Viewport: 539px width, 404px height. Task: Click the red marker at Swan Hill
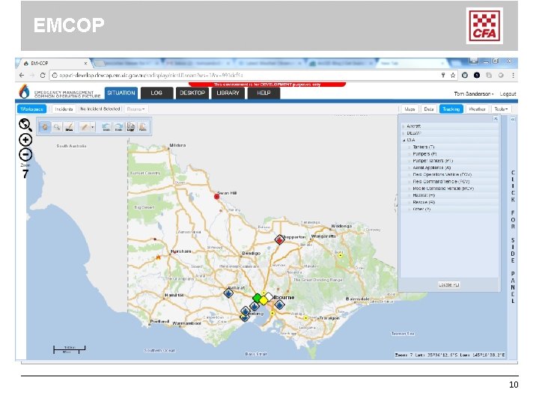tap(216, 197)
